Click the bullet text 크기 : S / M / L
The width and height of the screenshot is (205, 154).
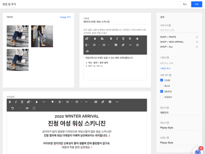pos(95,66)
